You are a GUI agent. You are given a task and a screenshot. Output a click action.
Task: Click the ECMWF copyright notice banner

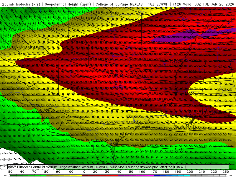point(118,167)
